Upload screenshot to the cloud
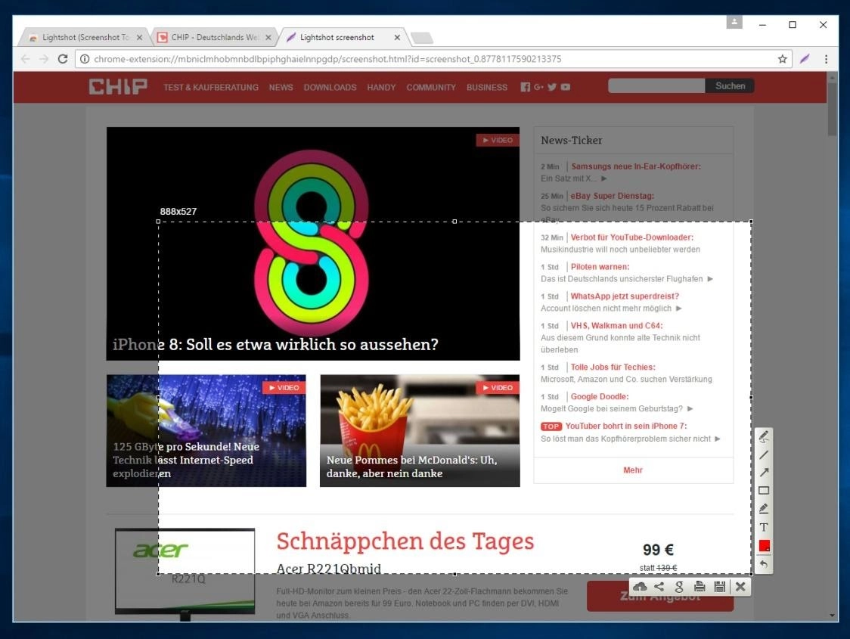The height and width of the screenshot is (639, 850). [x=641, y=586]
